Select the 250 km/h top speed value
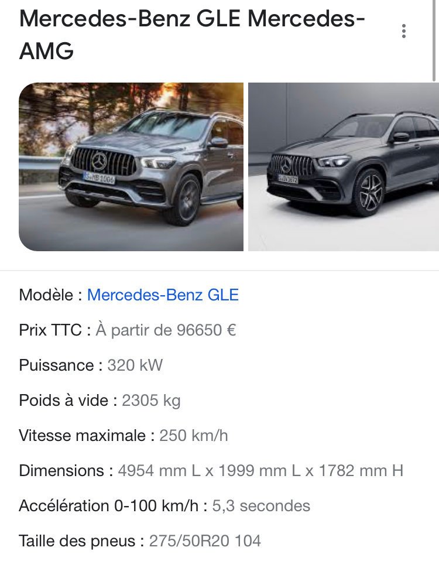The width and height of the screenshot is (439, 561). click(193, 436)
